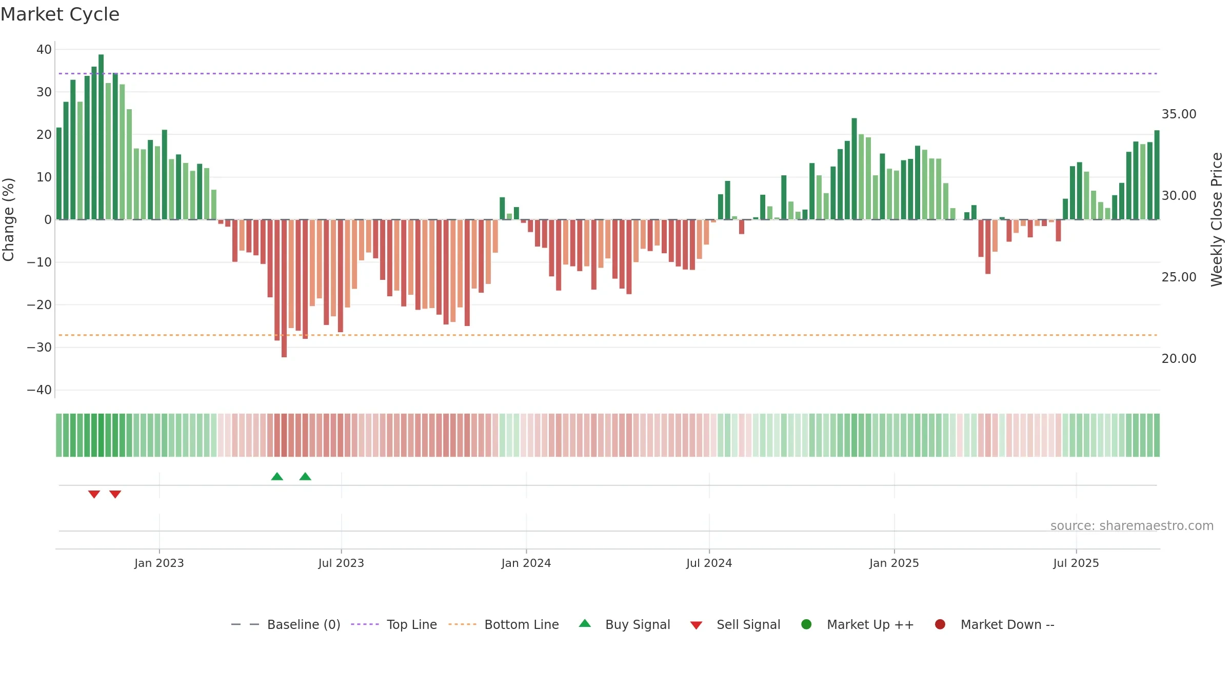Viewport: 1231px width, 692px height.
Task: Click the Weekly Close Price axis title
Action: [1217, 219]
